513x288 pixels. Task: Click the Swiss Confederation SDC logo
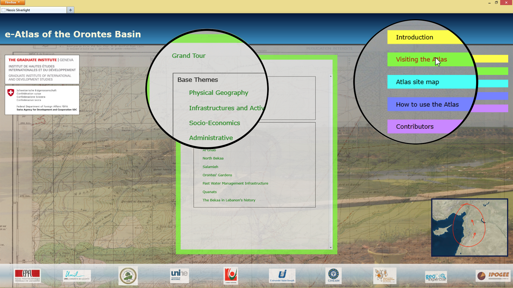(x=42, y=100)
